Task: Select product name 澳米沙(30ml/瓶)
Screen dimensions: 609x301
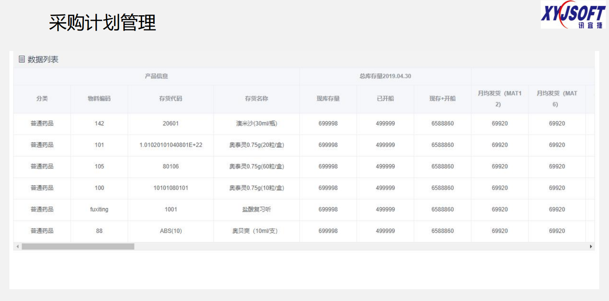Action: tap(256, 123)
